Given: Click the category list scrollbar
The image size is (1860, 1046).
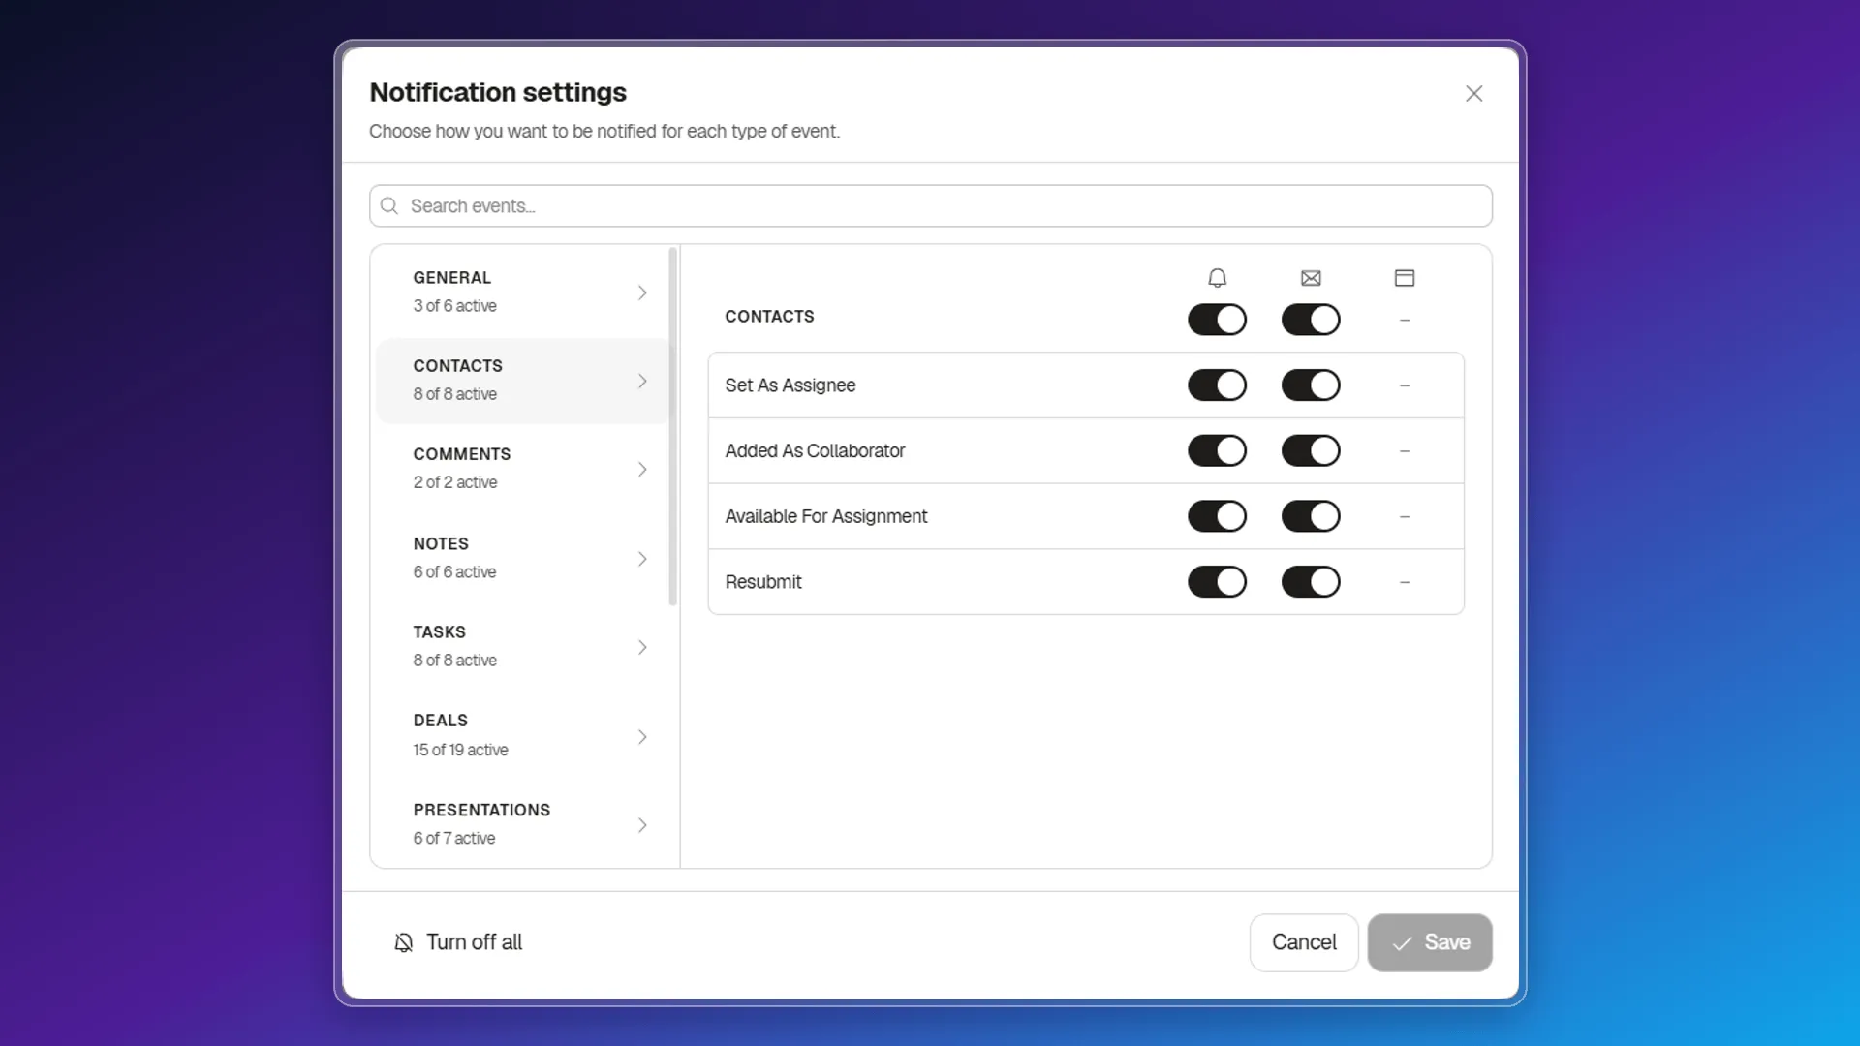Looking at the screenshot, I should (x=672, y=427).
